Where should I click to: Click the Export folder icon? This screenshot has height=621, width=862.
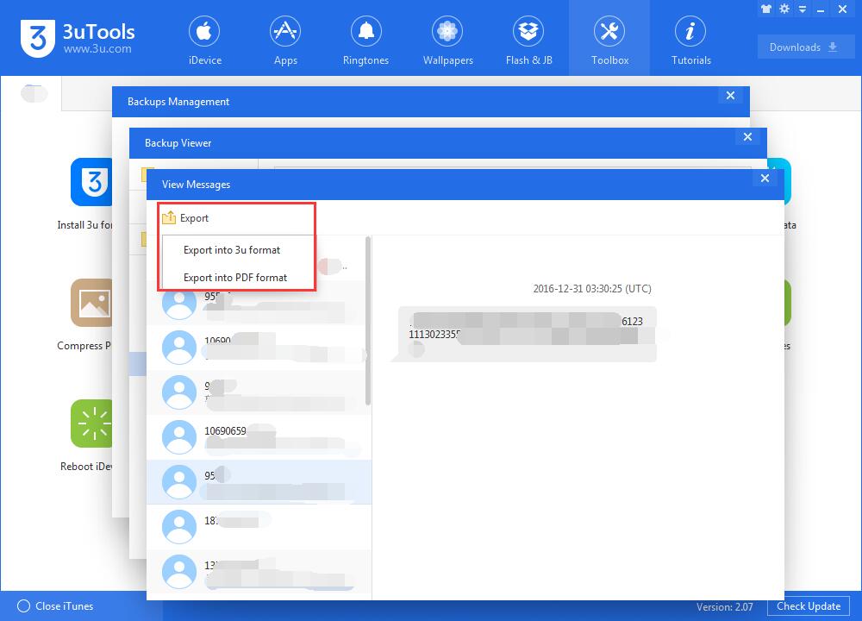(x=169, y=217)
